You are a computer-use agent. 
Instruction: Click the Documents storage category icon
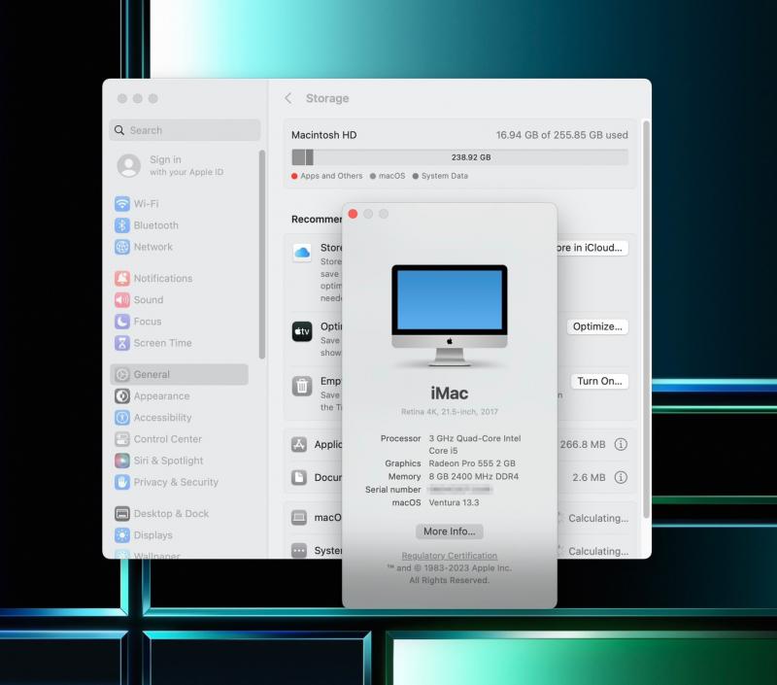tap(299, 477)
